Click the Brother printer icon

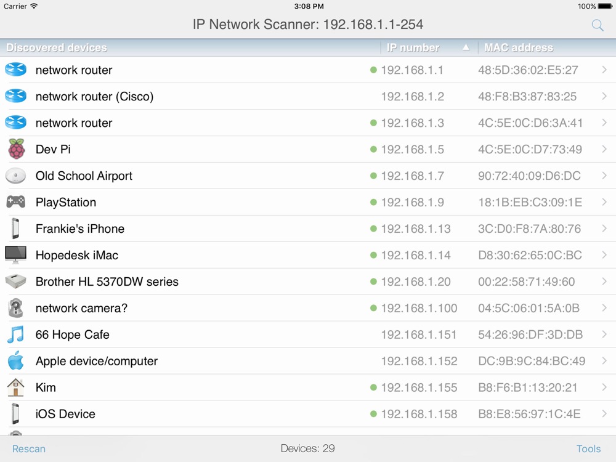(x=16, y=282)
